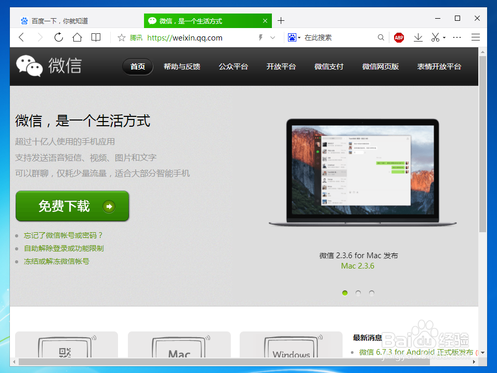
Task: Click the horizontal scrollbar thumb
Action: pyautogui.click(x=224, y=362)
